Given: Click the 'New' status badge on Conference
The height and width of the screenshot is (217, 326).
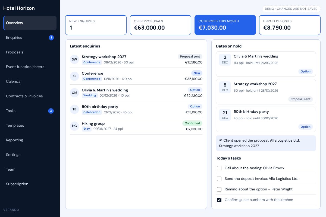Looking at the screenshot, I should pyautogui.click(x=197, y=73).
